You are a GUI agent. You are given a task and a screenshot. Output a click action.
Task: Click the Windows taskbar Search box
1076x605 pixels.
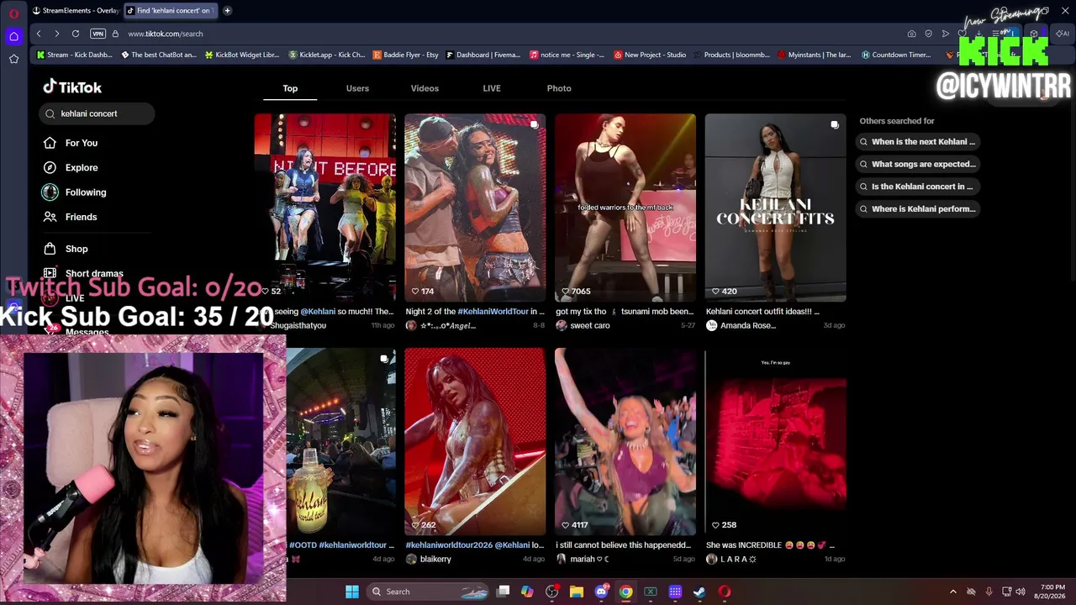tap(429, 592)
